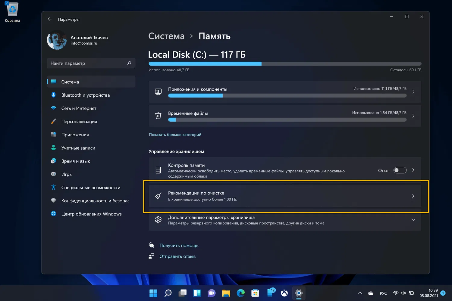Show hidden tray icons chevron
This screenshot has width=452, height=301.
point(360,293)
